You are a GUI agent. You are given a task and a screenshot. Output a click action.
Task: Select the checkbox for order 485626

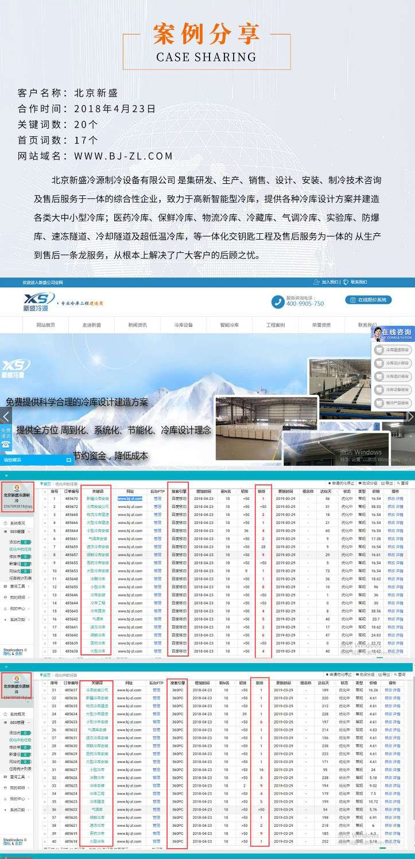click(45, 777)
